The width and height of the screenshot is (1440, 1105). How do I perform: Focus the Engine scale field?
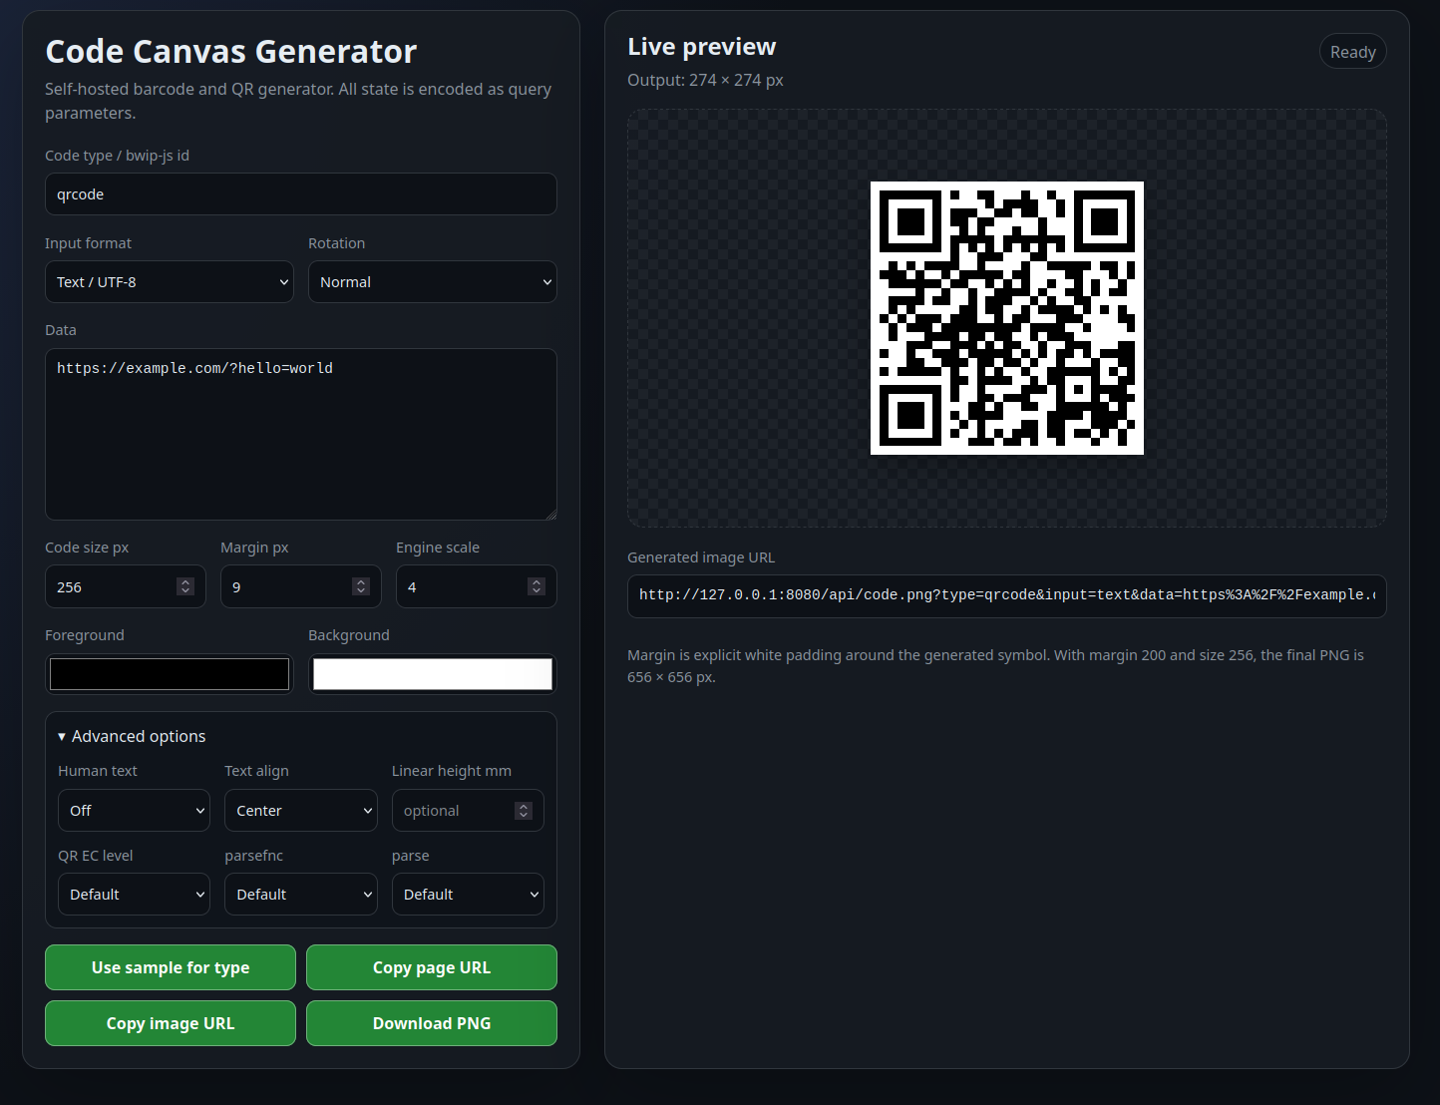(x=476, y=586)
